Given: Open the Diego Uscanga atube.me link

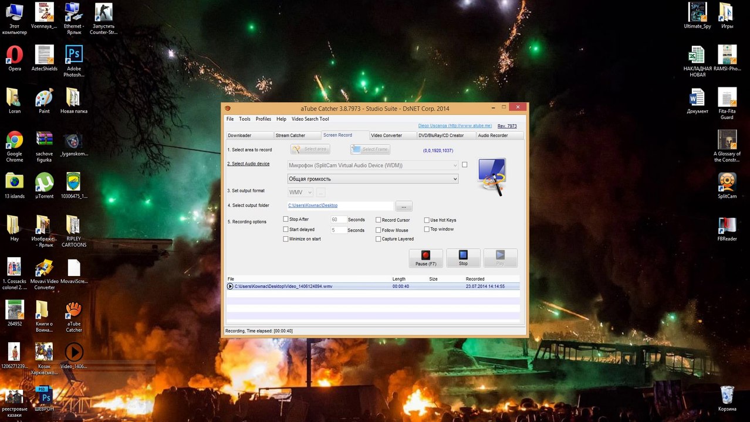Looking at the screenshot, I should click(x=455, y=125).
